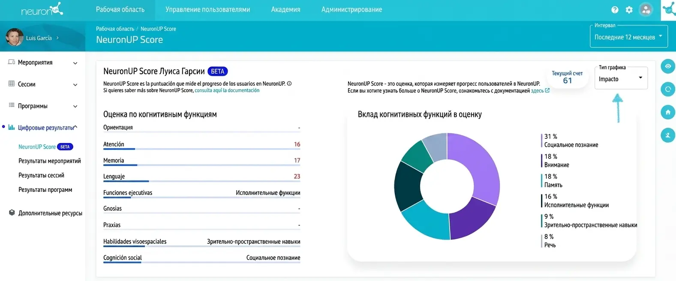Click Funciones ejecutivas row label
Viewport: 676px width, 281px height.
[x=128, y=193]
